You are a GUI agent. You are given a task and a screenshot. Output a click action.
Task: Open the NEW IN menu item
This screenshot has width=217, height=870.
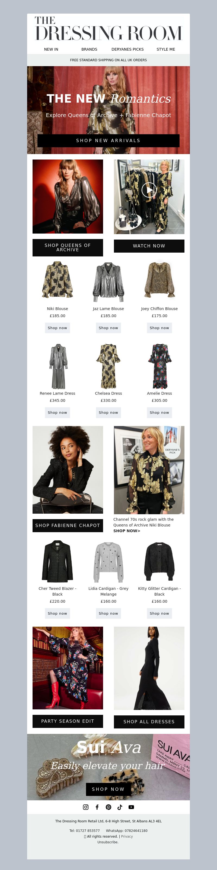coord(51,49)
